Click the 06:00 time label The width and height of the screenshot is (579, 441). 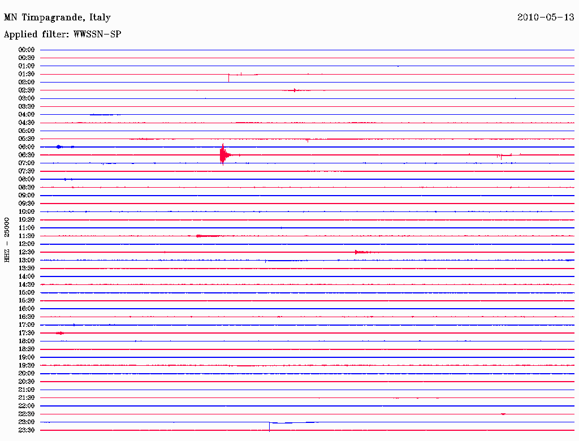point(27,147)
